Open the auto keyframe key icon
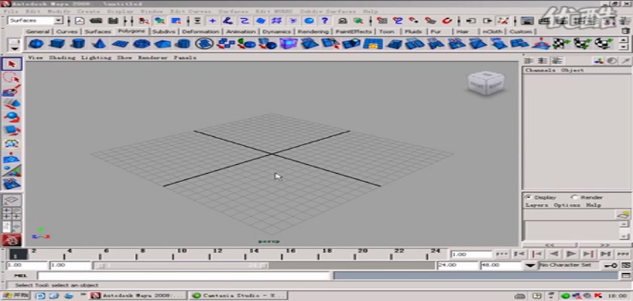The image size is (633, 301). click(x=610, y=265)
